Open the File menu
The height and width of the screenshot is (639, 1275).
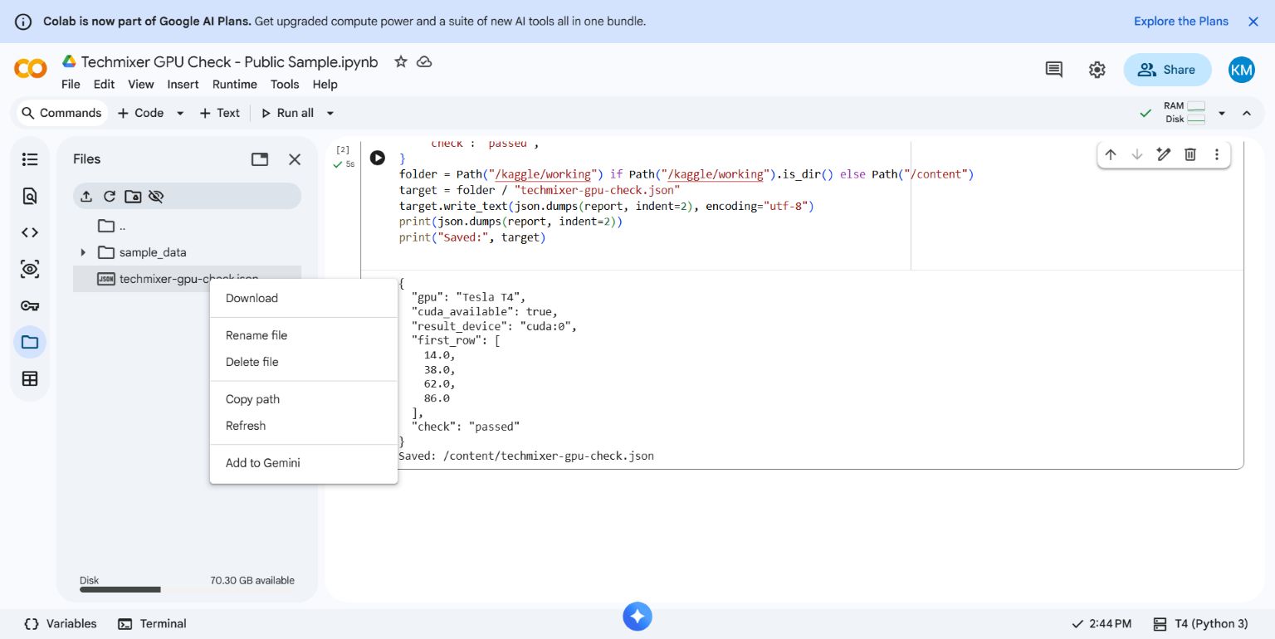click(x=71, y=84)
